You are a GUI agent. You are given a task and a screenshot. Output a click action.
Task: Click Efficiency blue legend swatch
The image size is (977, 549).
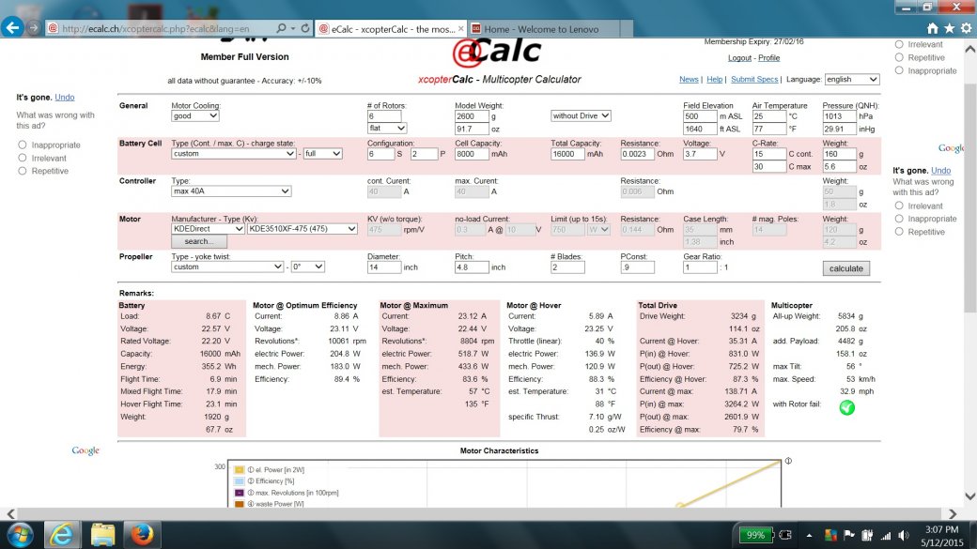coord(240,480)
